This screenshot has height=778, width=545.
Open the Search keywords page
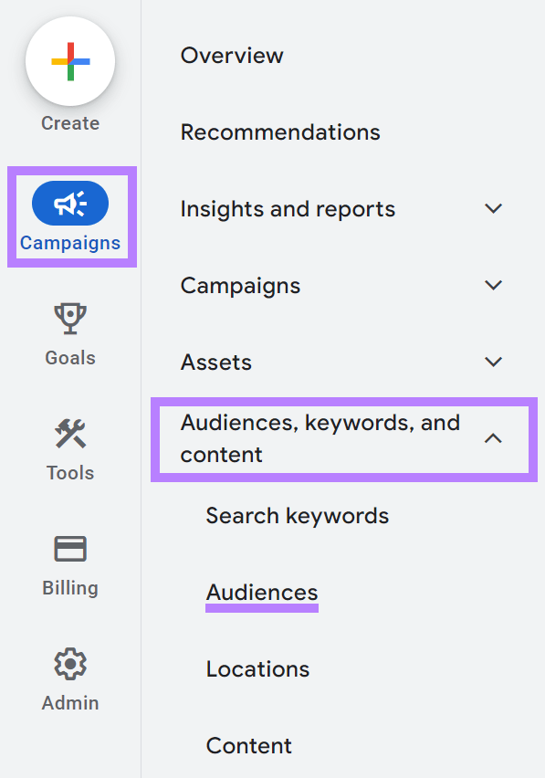point(297,515)
